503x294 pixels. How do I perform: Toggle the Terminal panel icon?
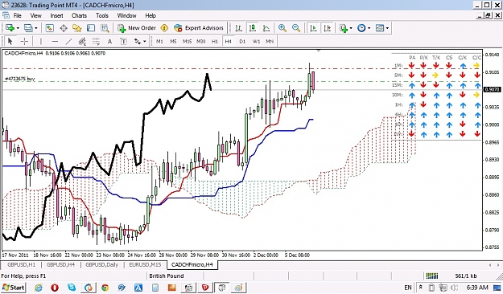[91, 28]
